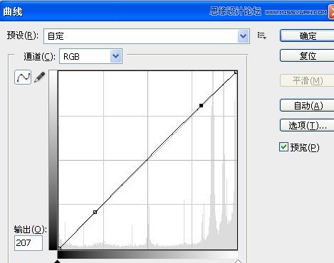Select the curve point editing tool
The height and width of the screenshot is (263, 334).
[x=23, y=77]
